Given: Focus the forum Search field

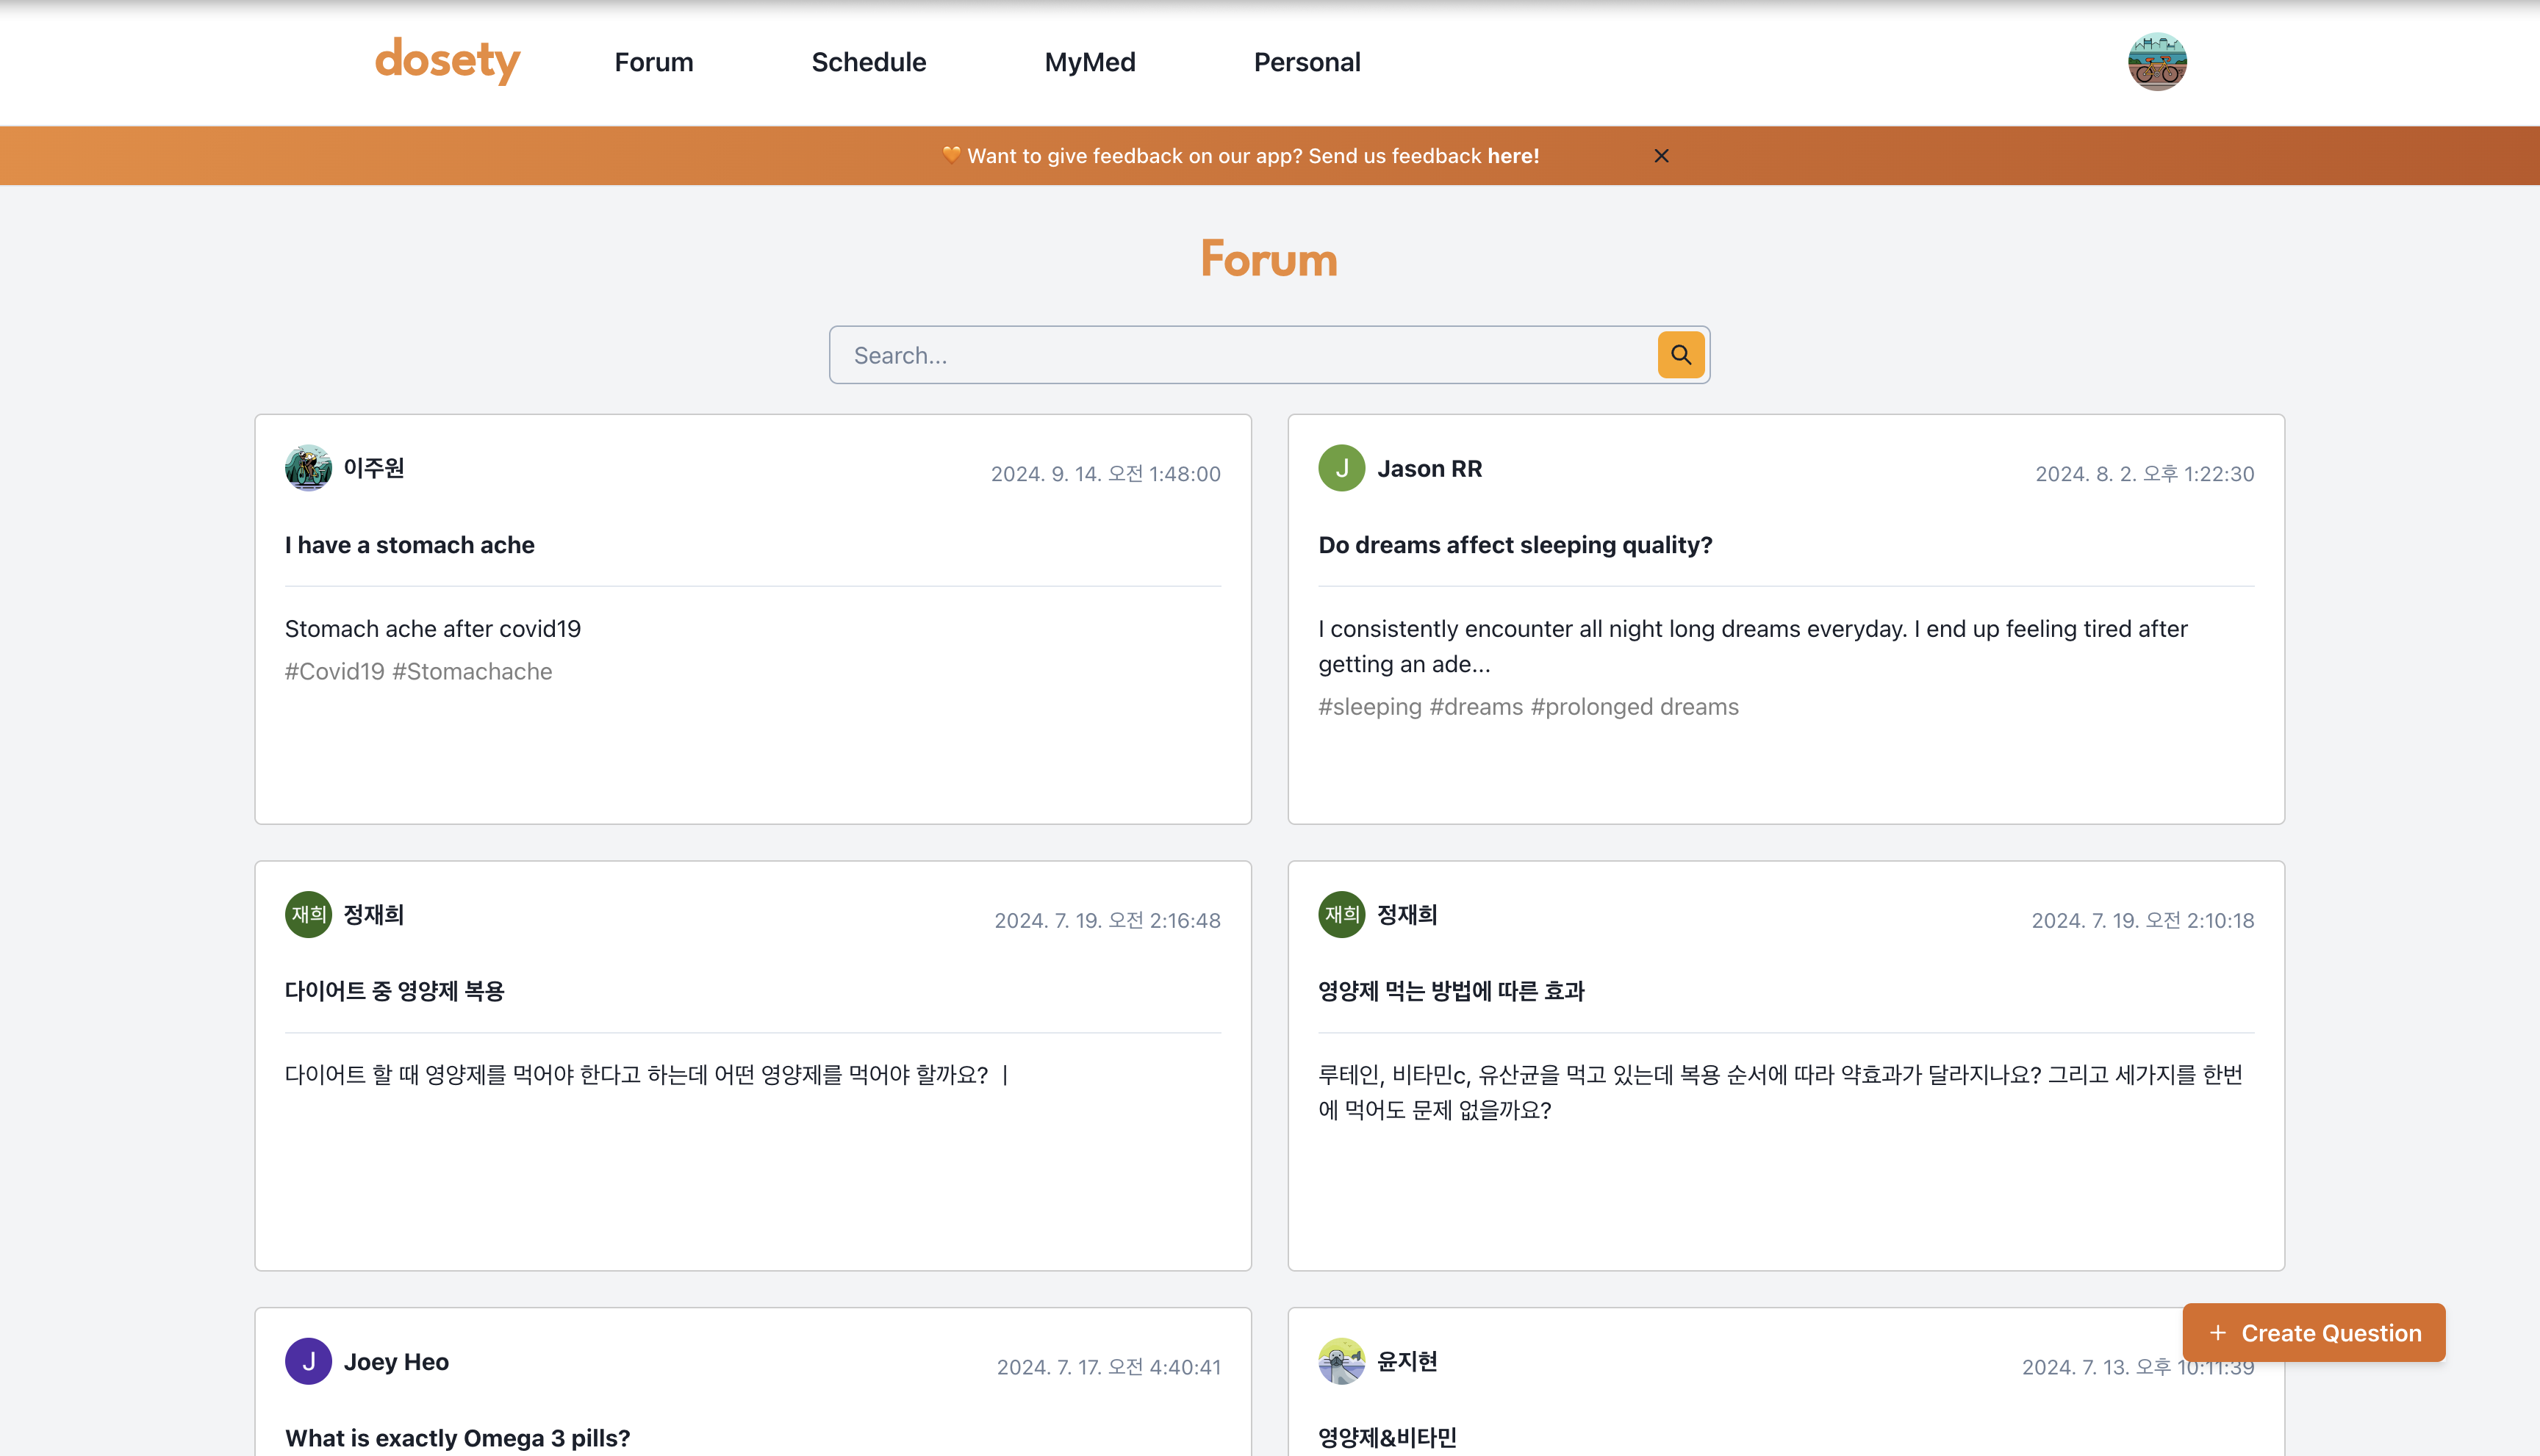Looking at the screenshot, I should tap(1241, 355).
